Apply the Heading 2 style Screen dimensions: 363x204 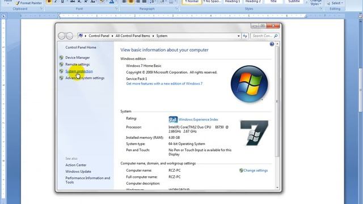(x=253, y=2)
